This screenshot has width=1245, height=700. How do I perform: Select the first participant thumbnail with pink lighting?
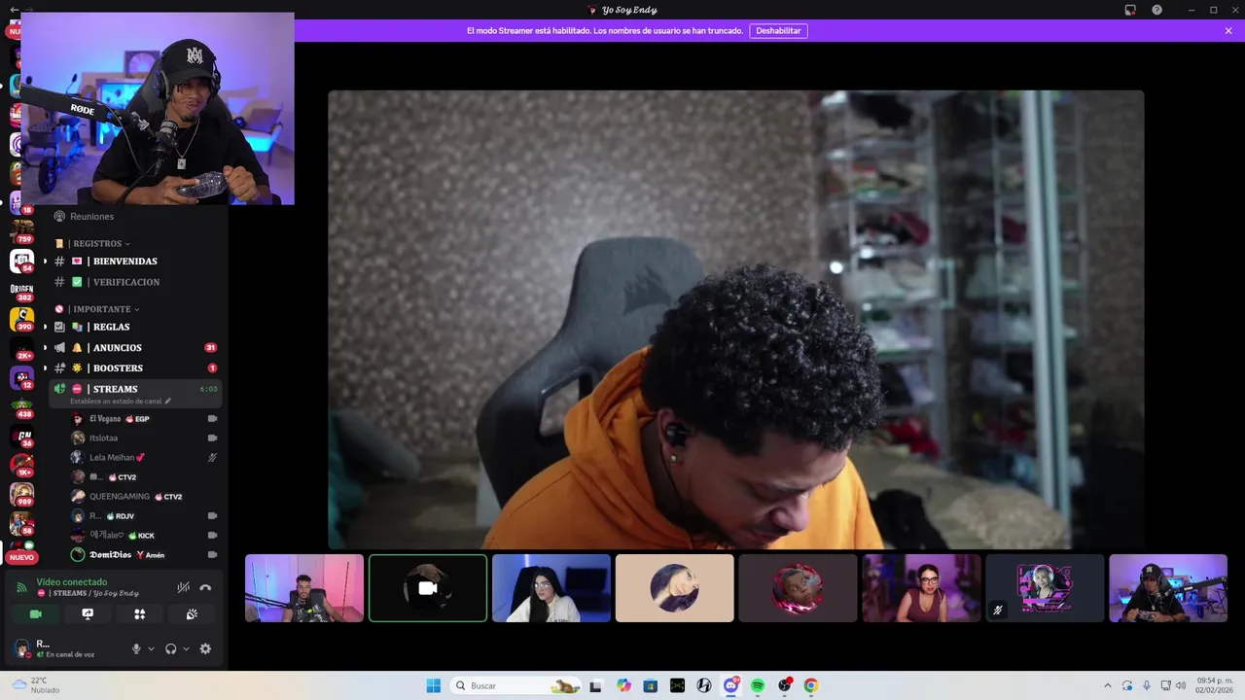pyautogui.click(x=304, y=588)
